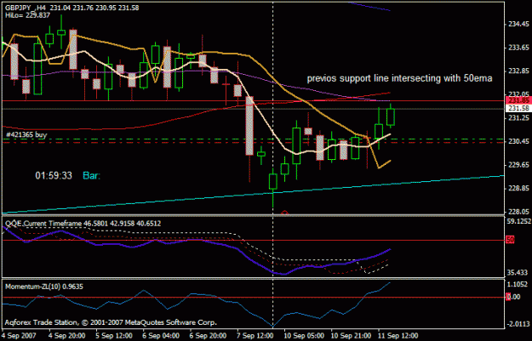This screenshot has height=341, width=532.
Task: Click the '7 Sep 12:00' time axis label
Action: (x=255, y=336)
